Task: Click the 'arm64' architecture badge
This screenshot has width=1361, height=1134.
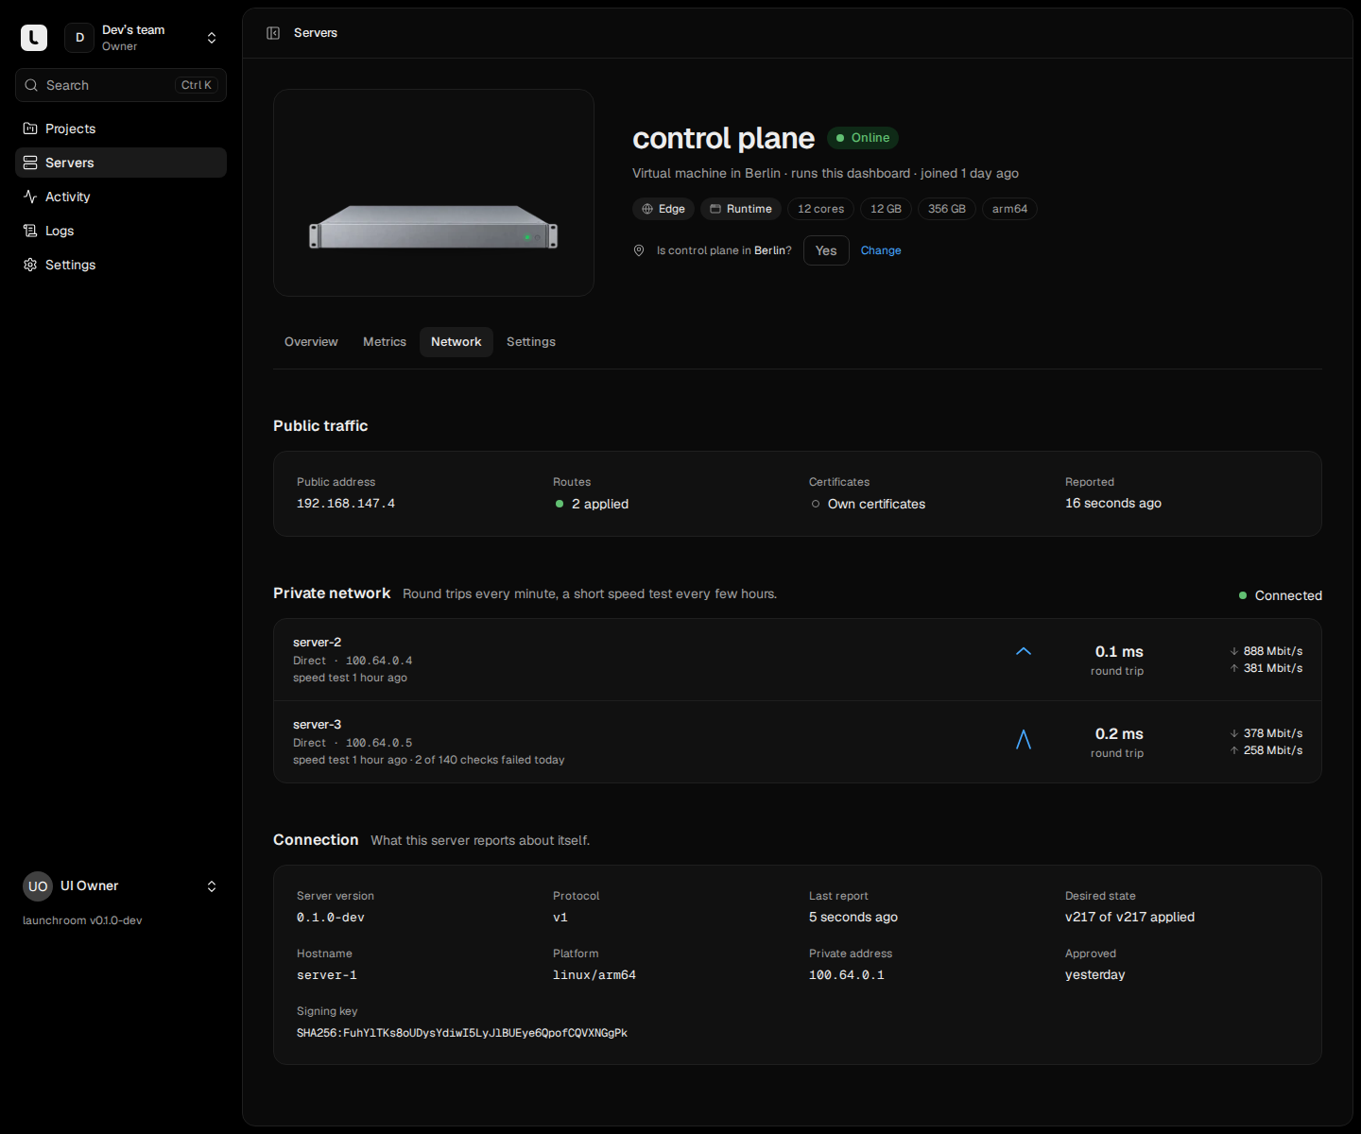Action: pos(1009,209)
